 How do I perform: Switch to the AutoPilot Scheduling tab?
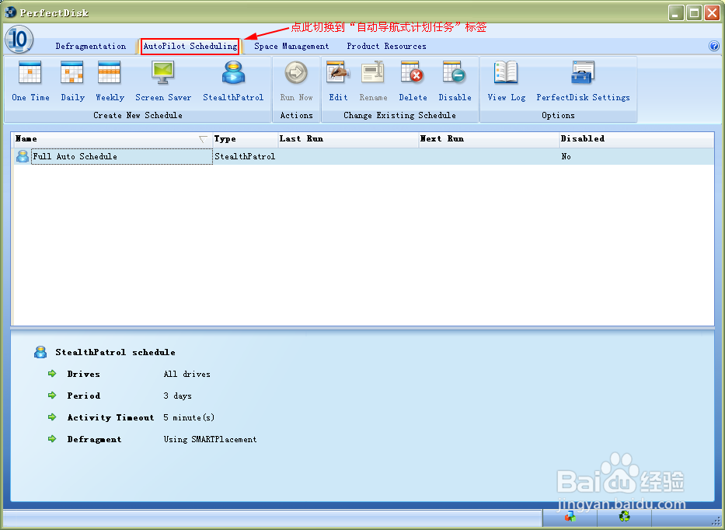[x=190, y=47]
